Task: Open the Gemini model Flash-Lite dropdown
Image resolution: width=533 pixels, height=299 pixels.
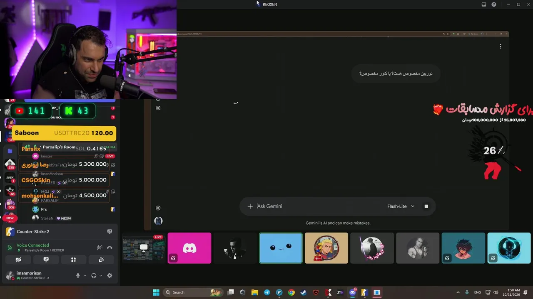Action: tap(401, 206)
